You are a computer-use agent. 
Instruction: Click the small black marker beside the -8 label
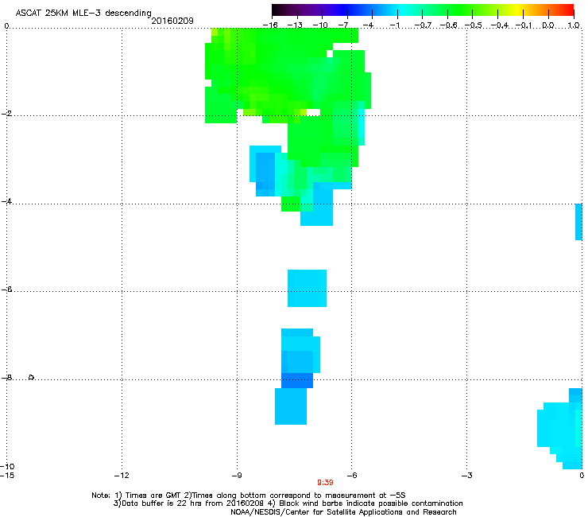32,377
